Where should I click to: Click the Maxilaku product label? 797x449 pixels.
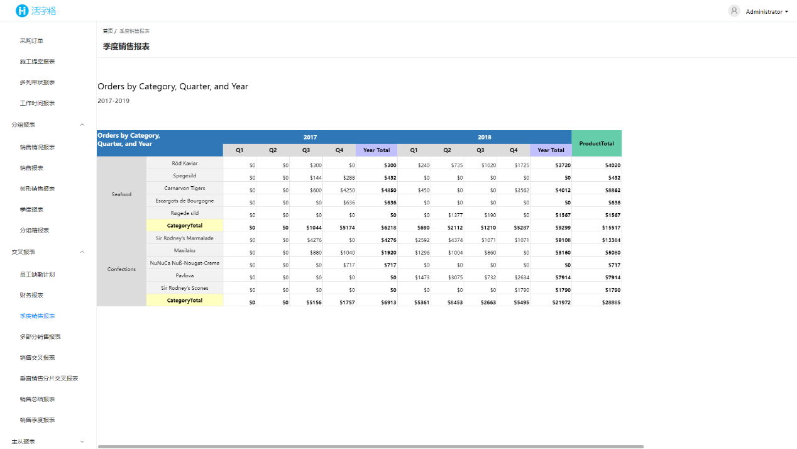click(x=185, y=250)
